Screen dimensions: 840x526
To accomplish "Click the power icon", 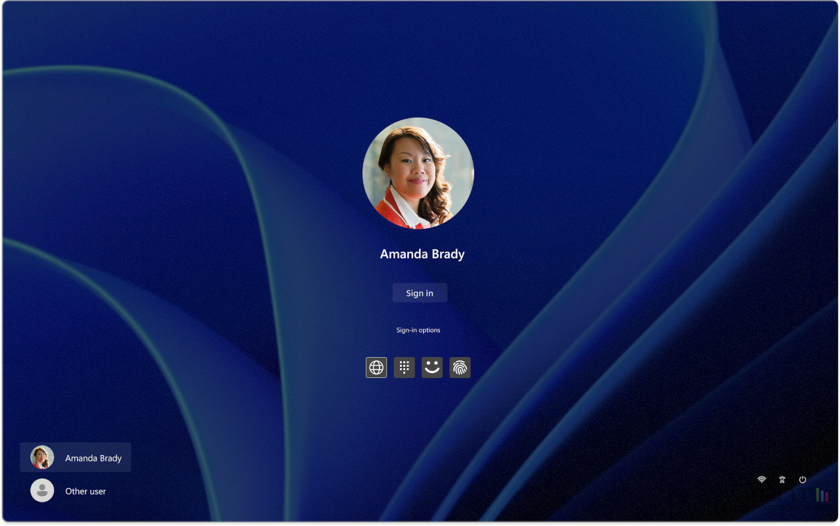I will tap(803, 480).
